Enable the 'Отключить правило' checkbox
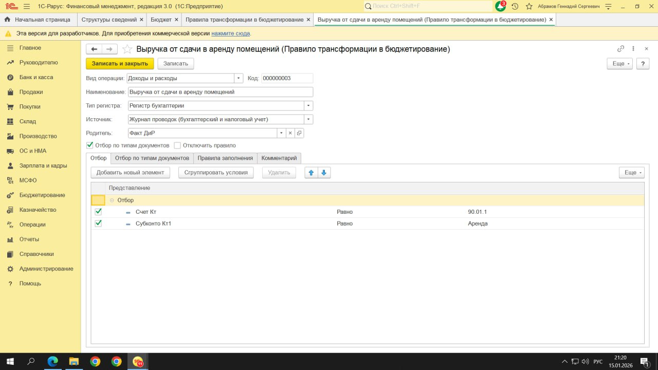 tap(177, 145)
